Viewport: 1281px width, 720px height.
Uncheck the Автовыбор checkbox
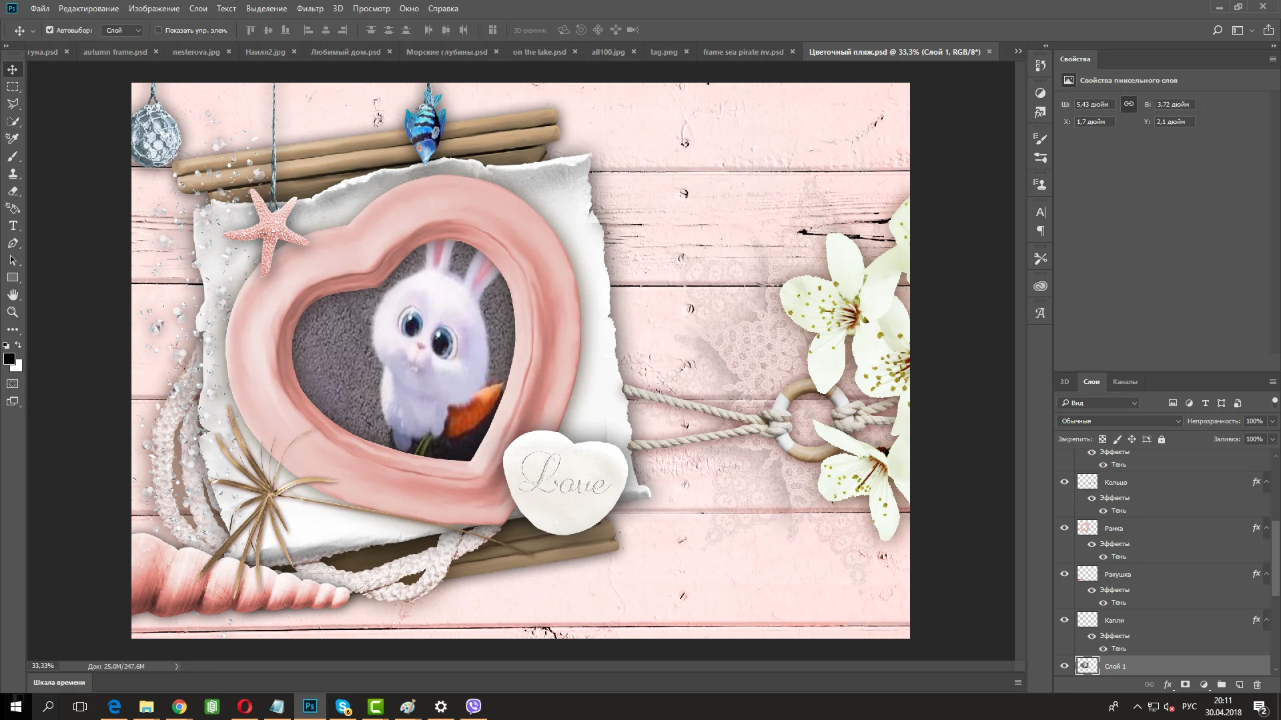point(49,30)
